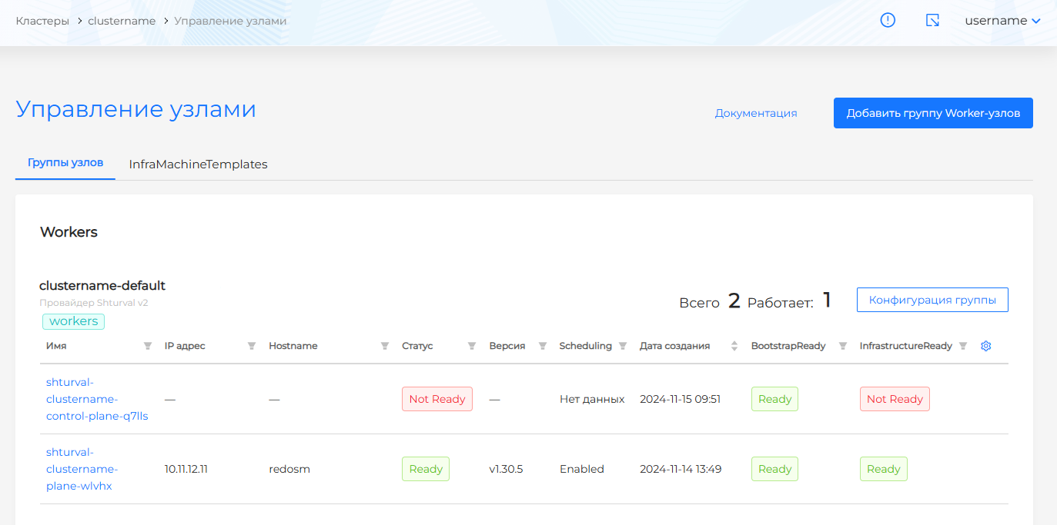The image size is (1057, 525).
Task: Sort by Дата создания arrows
Action: (734, 346)
